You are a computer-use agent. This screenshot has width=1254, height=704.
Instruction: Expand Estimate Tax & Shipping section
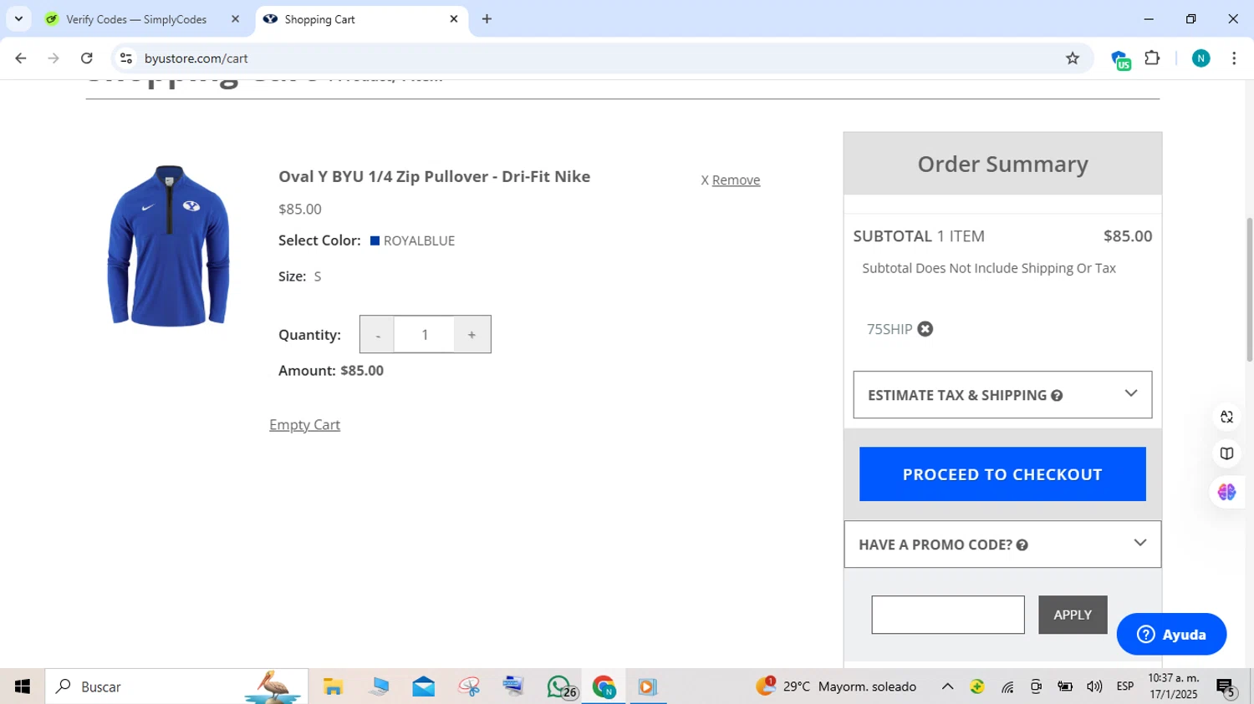(1002, 395)
